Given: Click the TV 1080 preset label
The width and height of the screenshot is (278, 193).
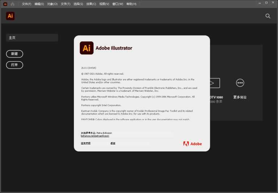Looking at the screenshot, I should 216,97.
